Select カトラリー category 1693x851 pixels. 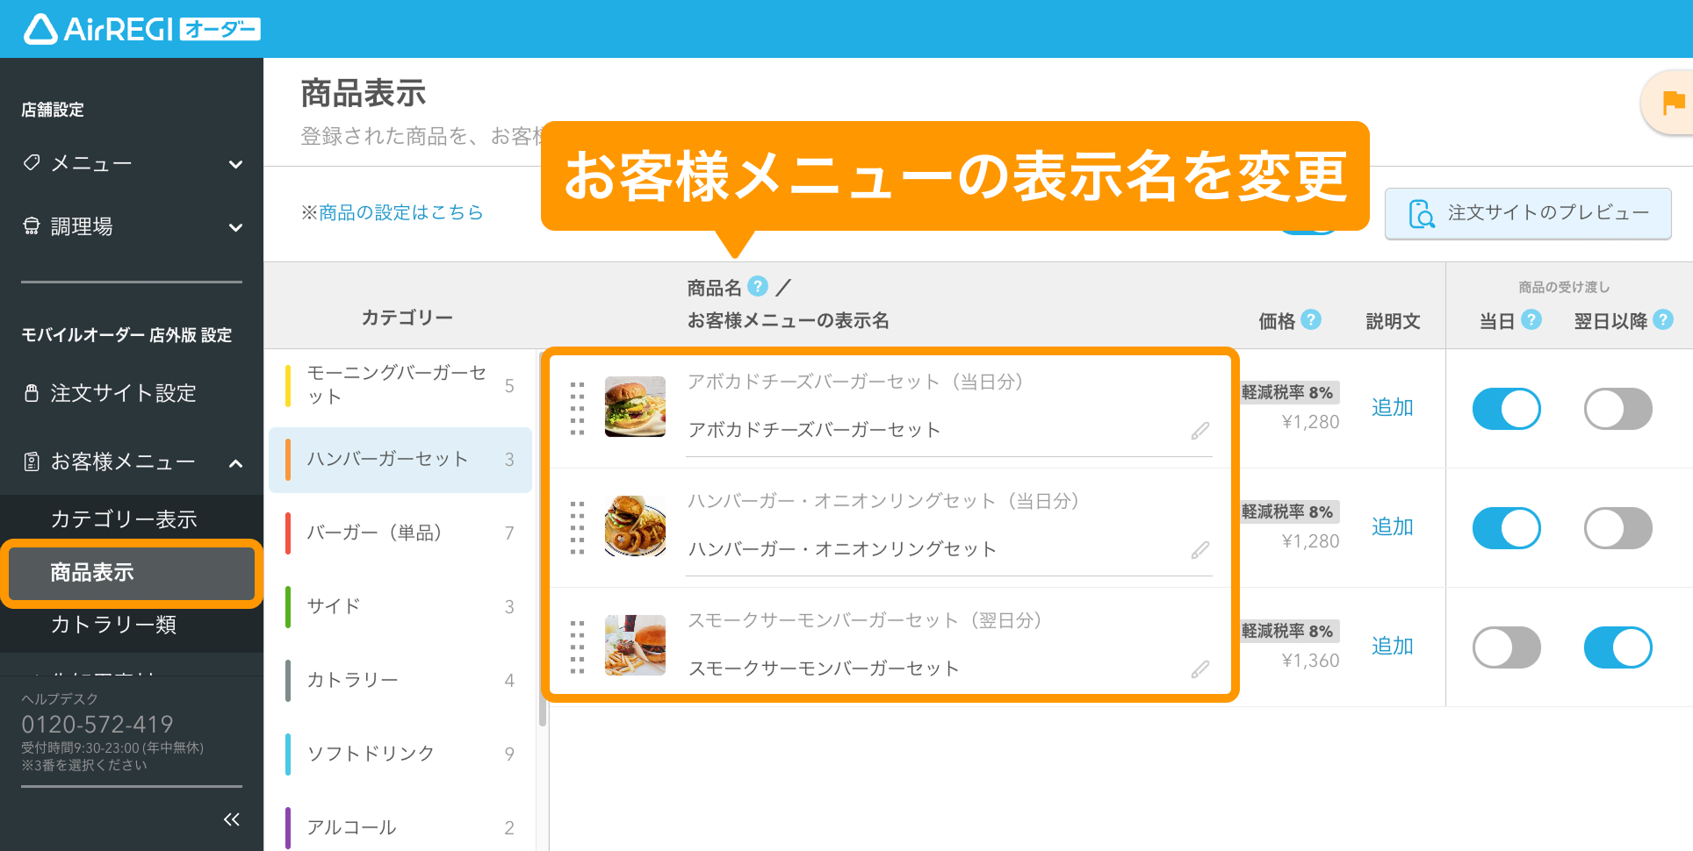coord(400,680)
